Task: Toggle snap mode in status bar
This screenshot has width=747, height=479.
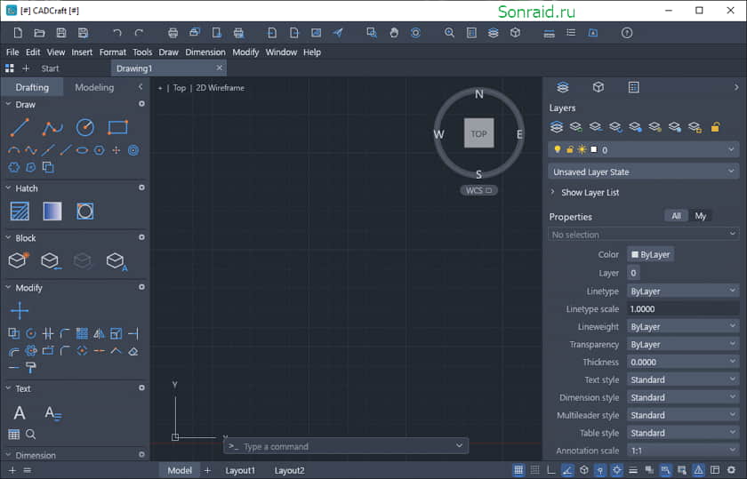Action: [535, 470]
